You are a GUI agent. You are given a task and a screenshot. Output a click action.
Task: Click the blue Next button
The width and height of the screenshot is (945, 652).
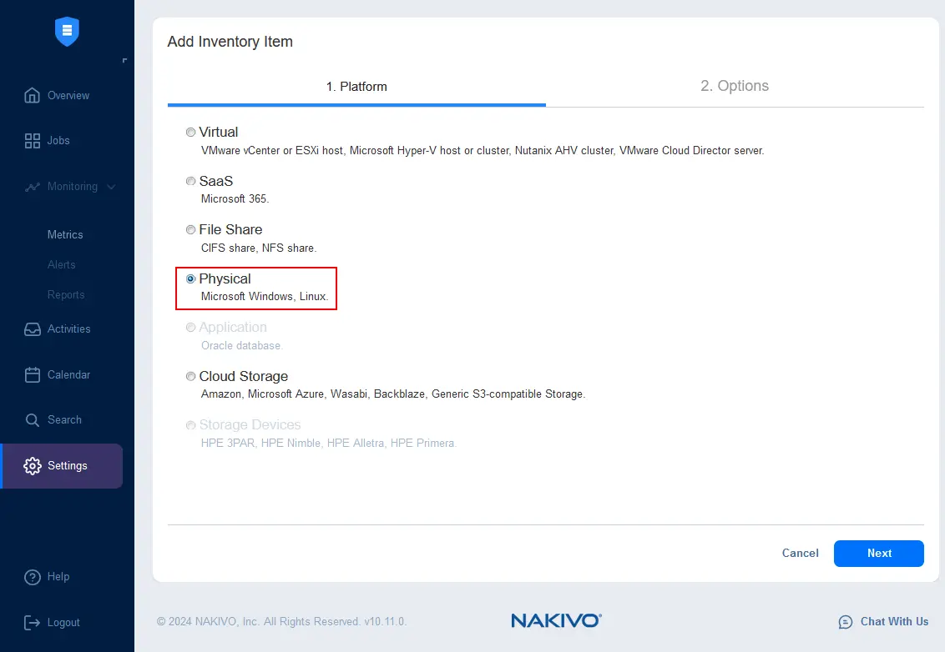point(878,554)
